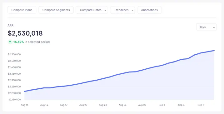Click the Annotations button

pyautogui.click(x=149, y=10)
